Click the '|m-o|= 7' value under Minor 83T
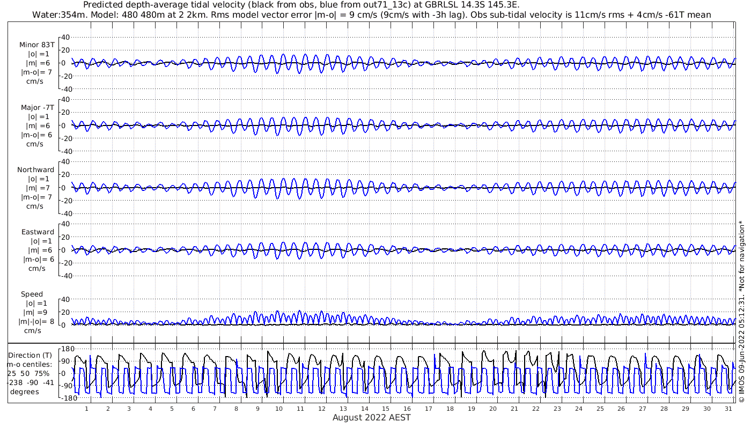The height and width of the screenshot is (429, 751). click(x=36, y=72)
